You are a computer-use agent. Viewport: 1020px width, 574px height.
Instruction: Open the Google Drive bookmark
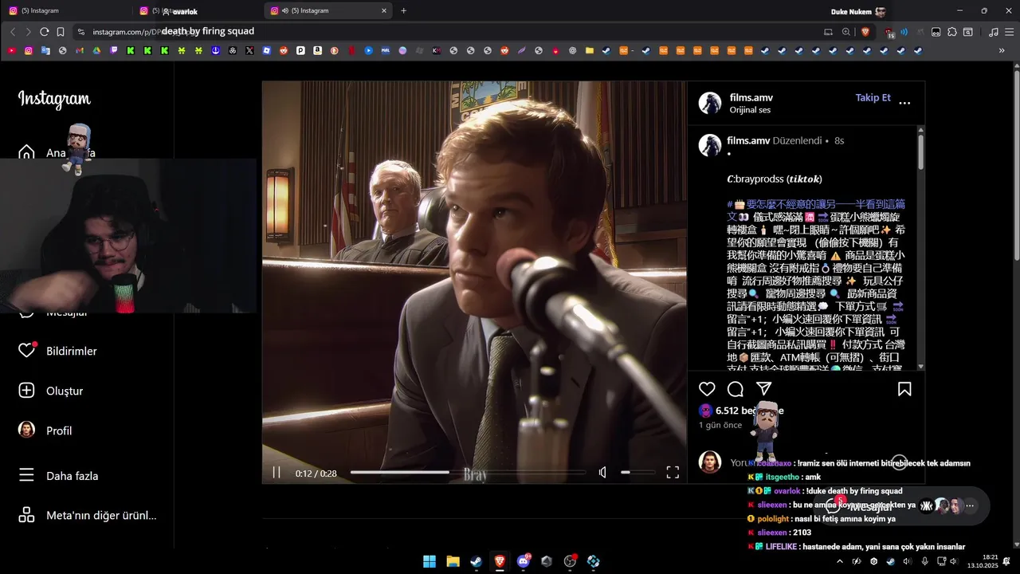(x=96, y=50)
